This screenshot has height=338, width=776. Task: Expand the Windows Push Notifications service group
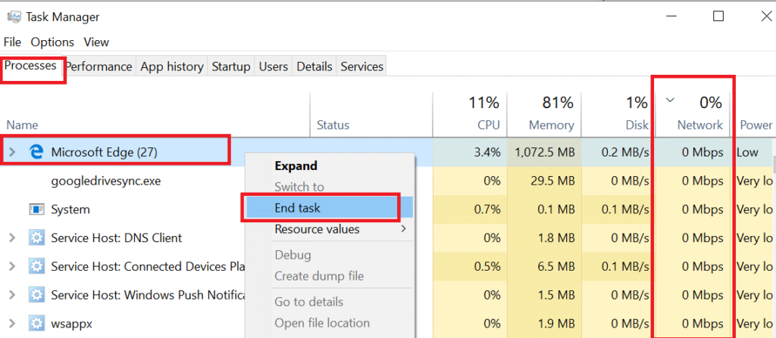pyautogui.click(x=12, y=296)
